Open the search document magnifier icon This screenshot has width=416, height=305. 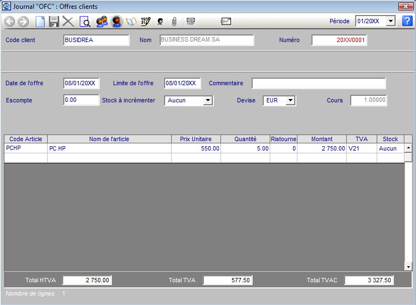coord(85,22)
